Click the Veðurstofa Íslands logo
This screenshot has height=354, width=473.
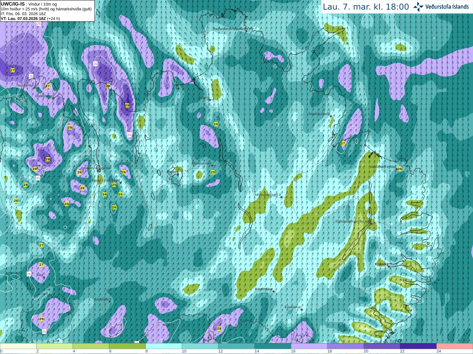(x=441, y=7)
